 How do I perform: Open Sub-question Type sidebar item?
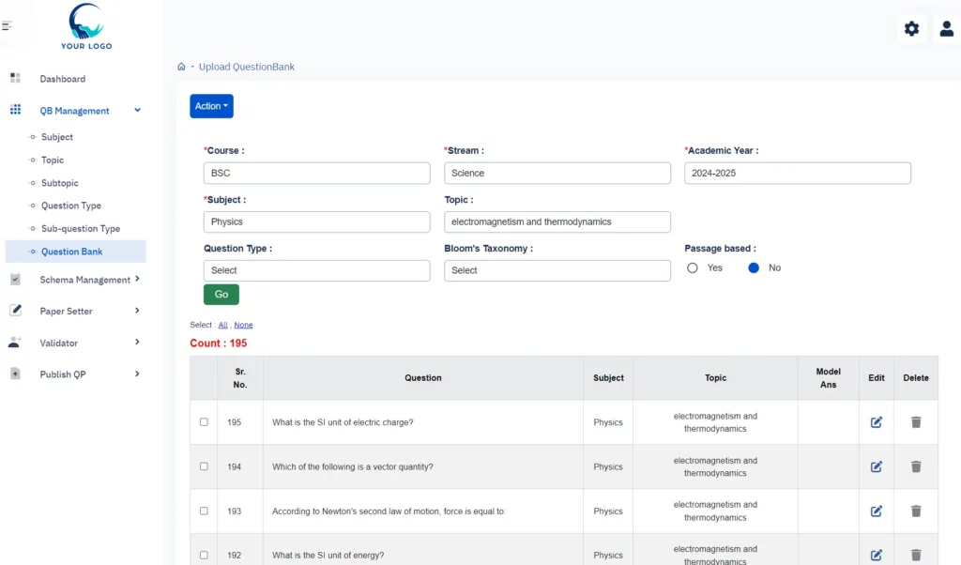click(x=81, y=229)
